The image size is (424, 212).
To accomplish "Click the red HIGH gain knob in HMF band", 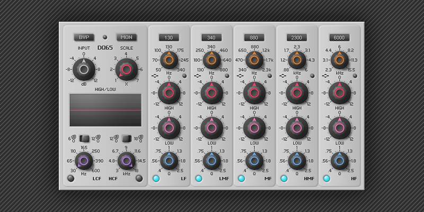I will tap(297, 93).
